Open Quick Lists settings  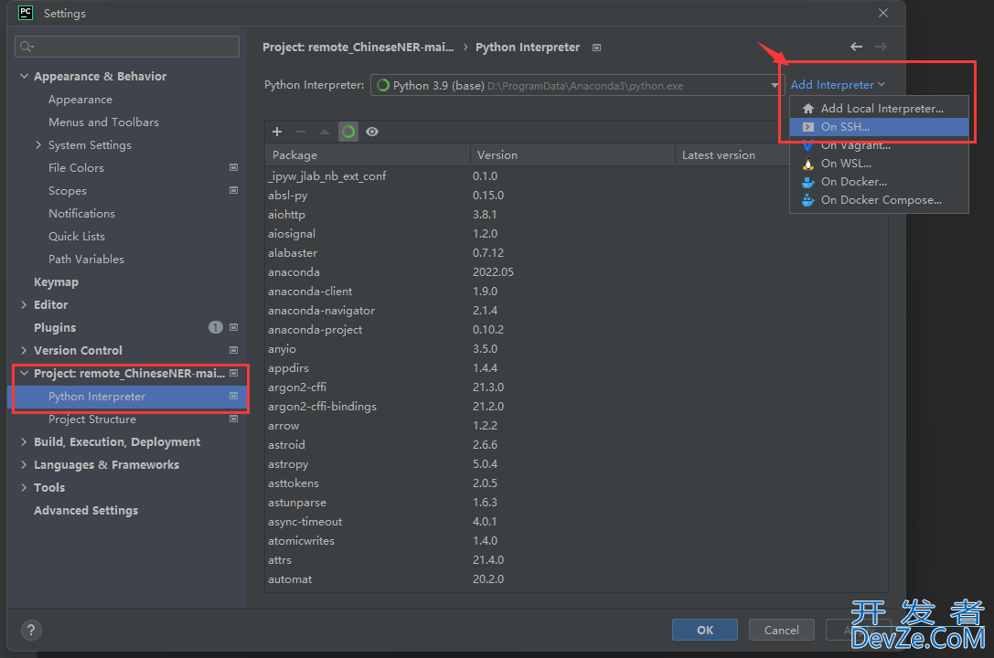point(77,236)
